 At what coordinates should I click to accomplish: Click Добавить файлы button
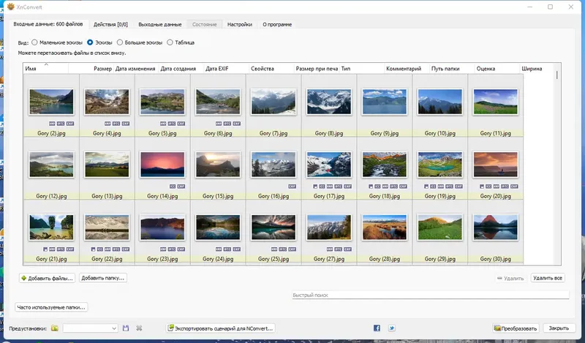tap(47, 278)
